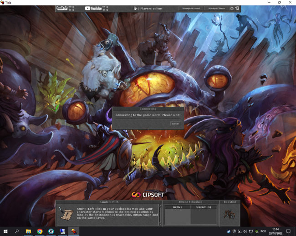Open the Windows Security shield tray icon

tap(234, 231)
